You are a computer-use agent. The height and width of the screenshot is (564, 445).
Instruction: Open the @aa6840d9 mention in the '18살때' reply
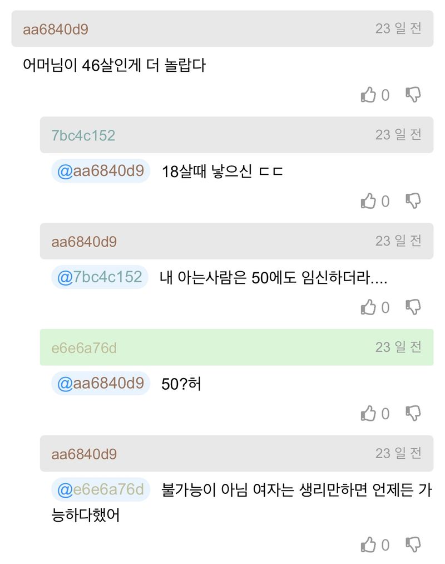[101, 171]
